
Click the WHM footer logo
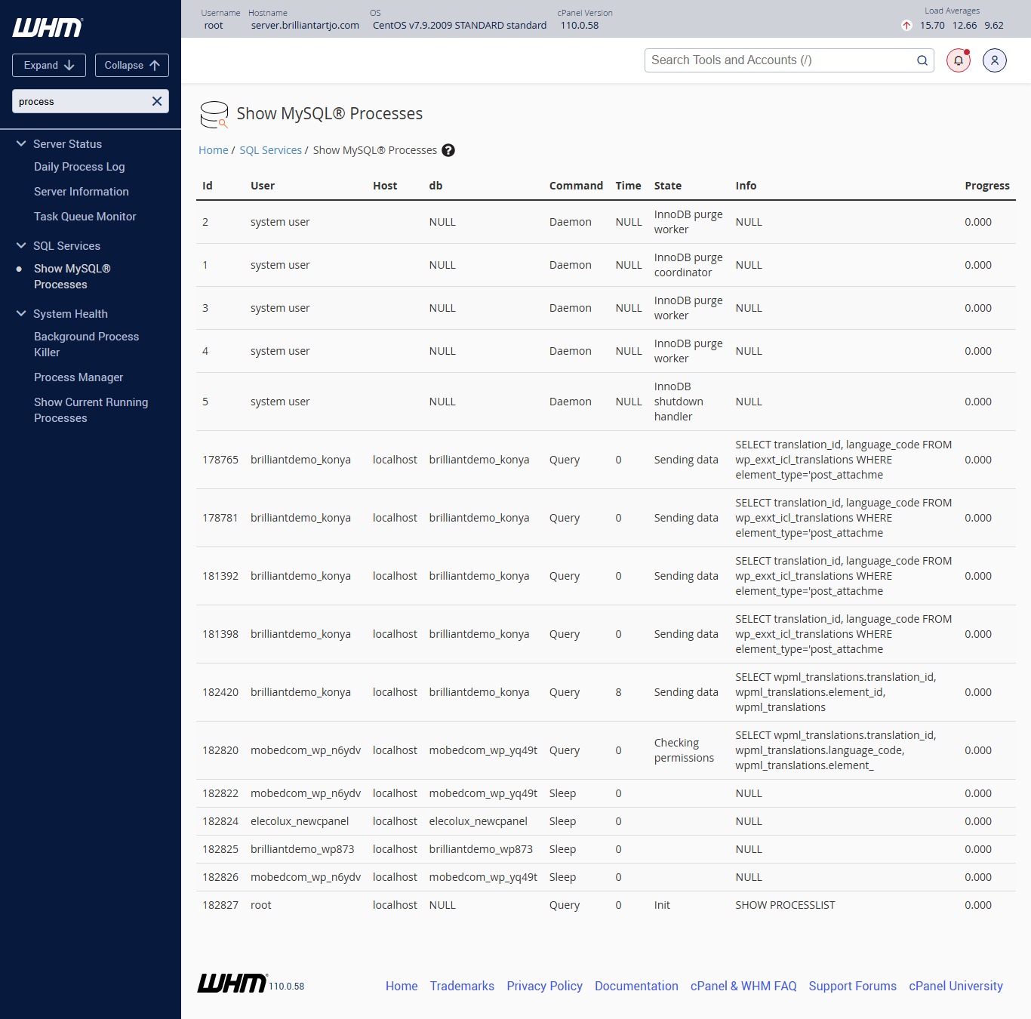click(x=232, y=983)
